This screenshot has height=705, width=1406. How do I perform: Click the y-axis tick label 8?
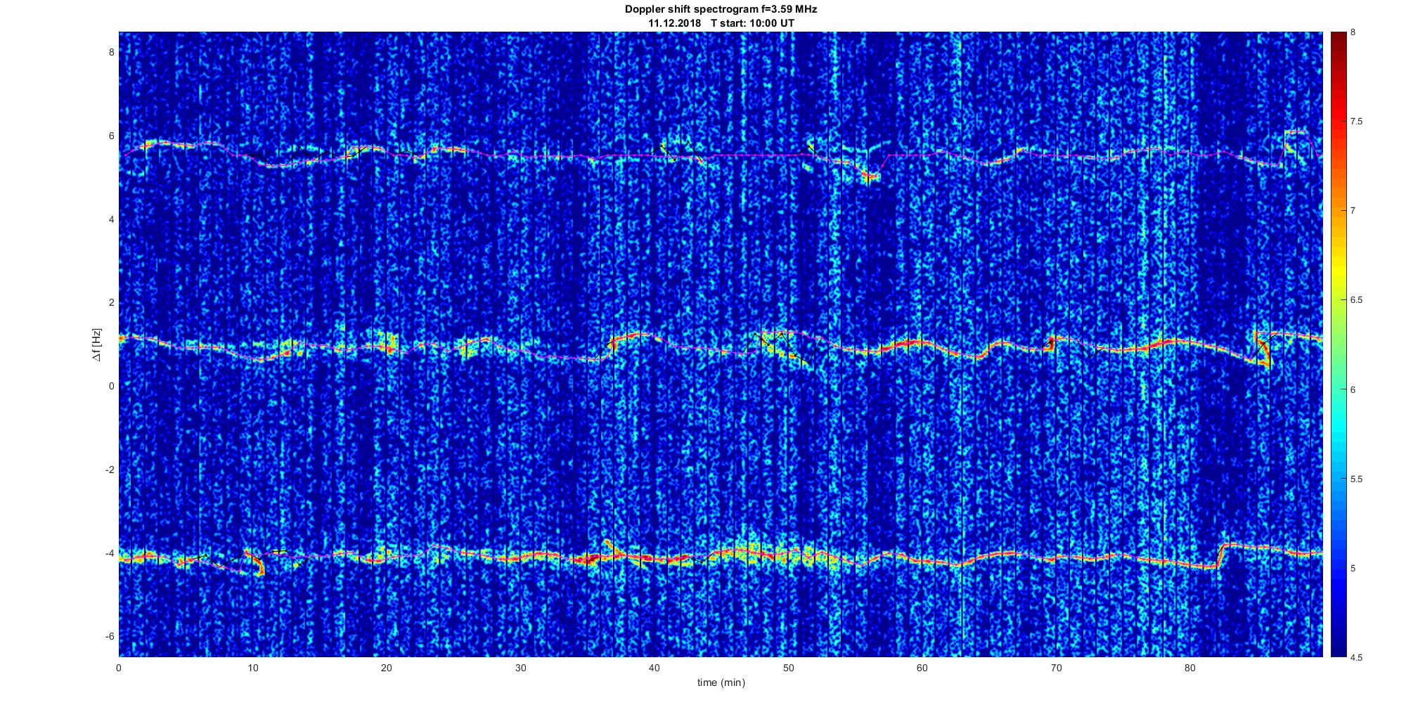(110, 53)
